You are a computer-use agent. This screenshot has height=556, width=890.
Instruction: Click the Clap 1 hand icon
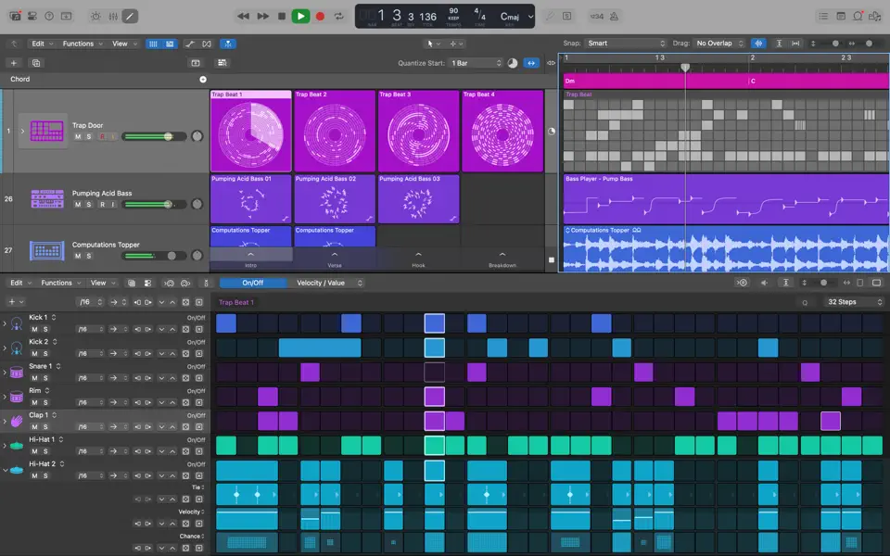pyautogui.click(x=17, y=421)
